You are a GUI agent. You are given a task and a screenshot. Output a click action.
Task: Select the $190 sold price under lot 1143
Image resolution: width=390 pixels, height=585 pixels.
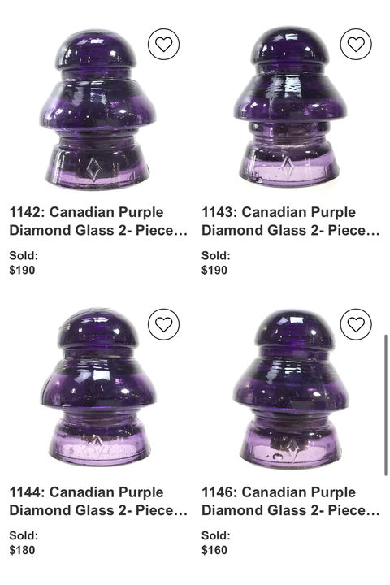[x=214, y=270]
